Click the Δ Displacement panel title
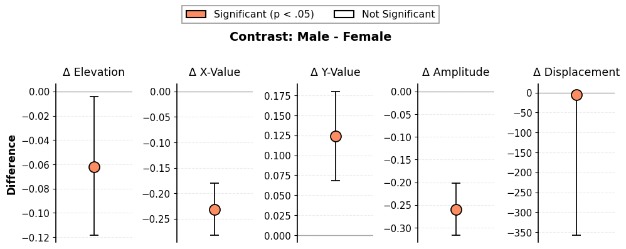The image size is (626, 249). (x=576, y=72)
